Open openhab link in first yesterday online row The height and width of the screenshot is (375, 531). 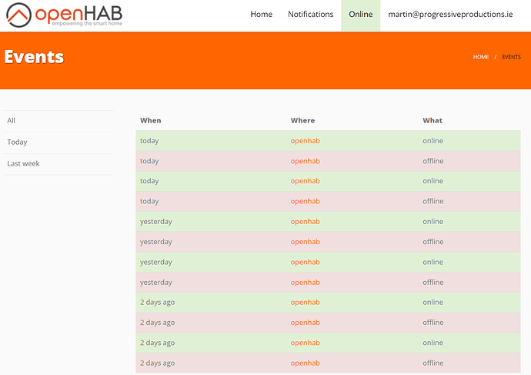305,222
